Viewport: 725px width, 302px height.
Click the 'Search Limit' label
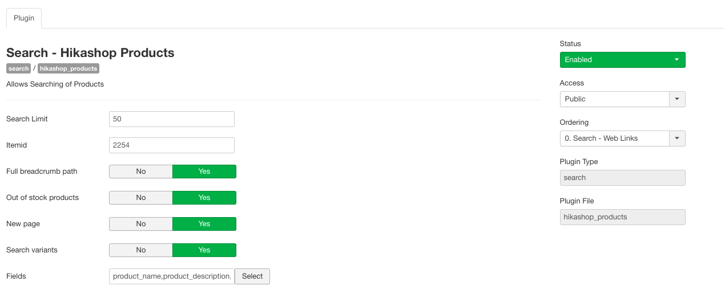27,119
